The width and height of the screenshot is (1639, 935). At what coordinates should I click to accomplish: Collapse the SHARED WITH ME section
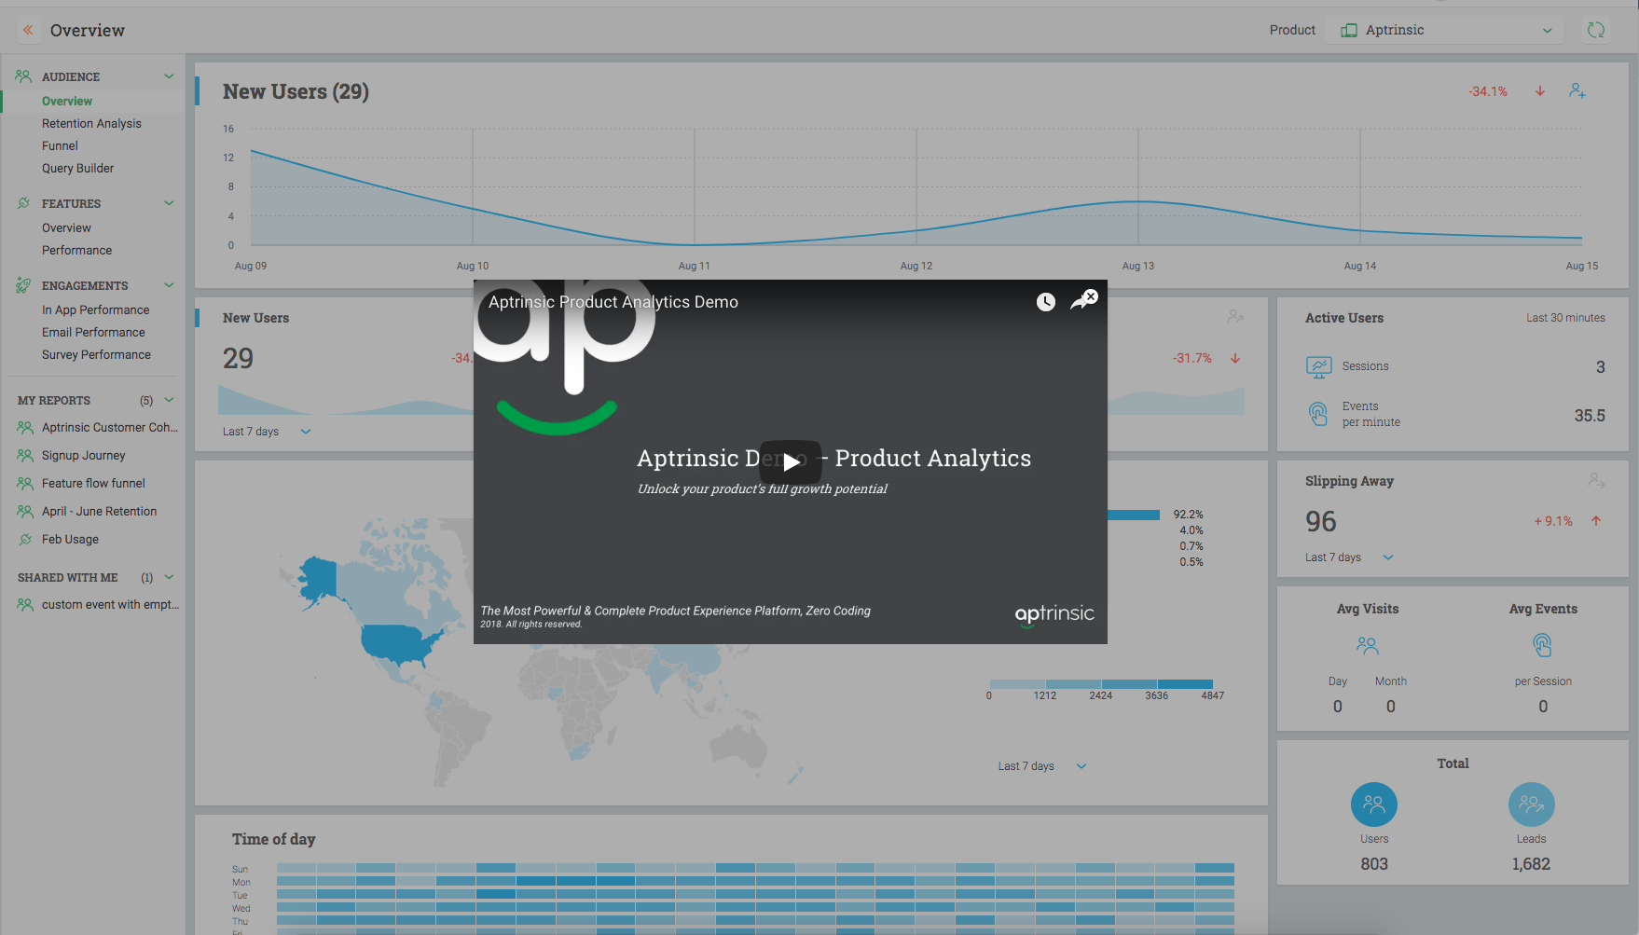click(x=169, y=577)
